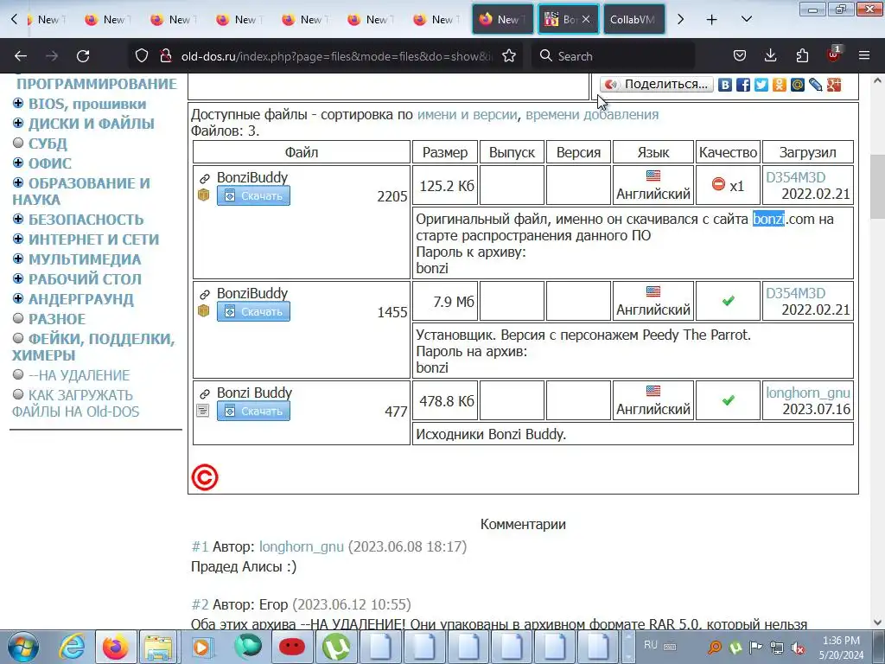The image size is (885, 664).
Task: Click the muted volume tray icon
Action: click(798, 647)
